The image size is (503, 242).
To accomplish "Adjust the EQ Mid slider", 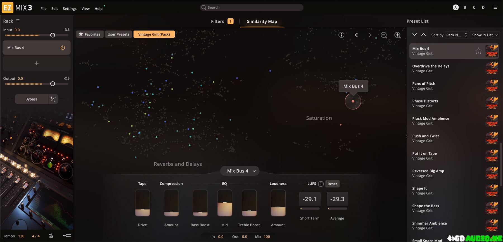I will (x=225, y=203).
